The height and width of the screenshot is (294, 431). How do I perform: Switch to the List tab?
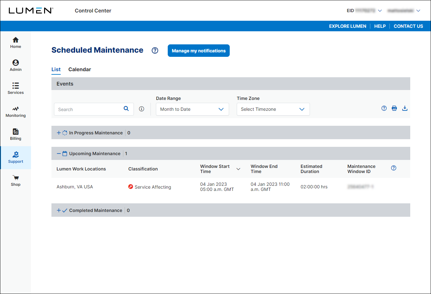pyautogui.click(x=56, y=69)
